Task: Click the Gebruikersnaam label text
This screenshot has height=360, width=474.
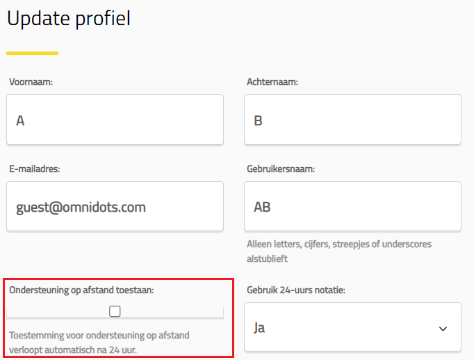Action: (x=281, y=169)
